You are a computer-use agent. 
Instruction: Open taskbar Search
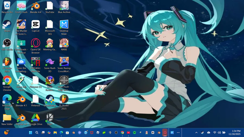[37, 132]
